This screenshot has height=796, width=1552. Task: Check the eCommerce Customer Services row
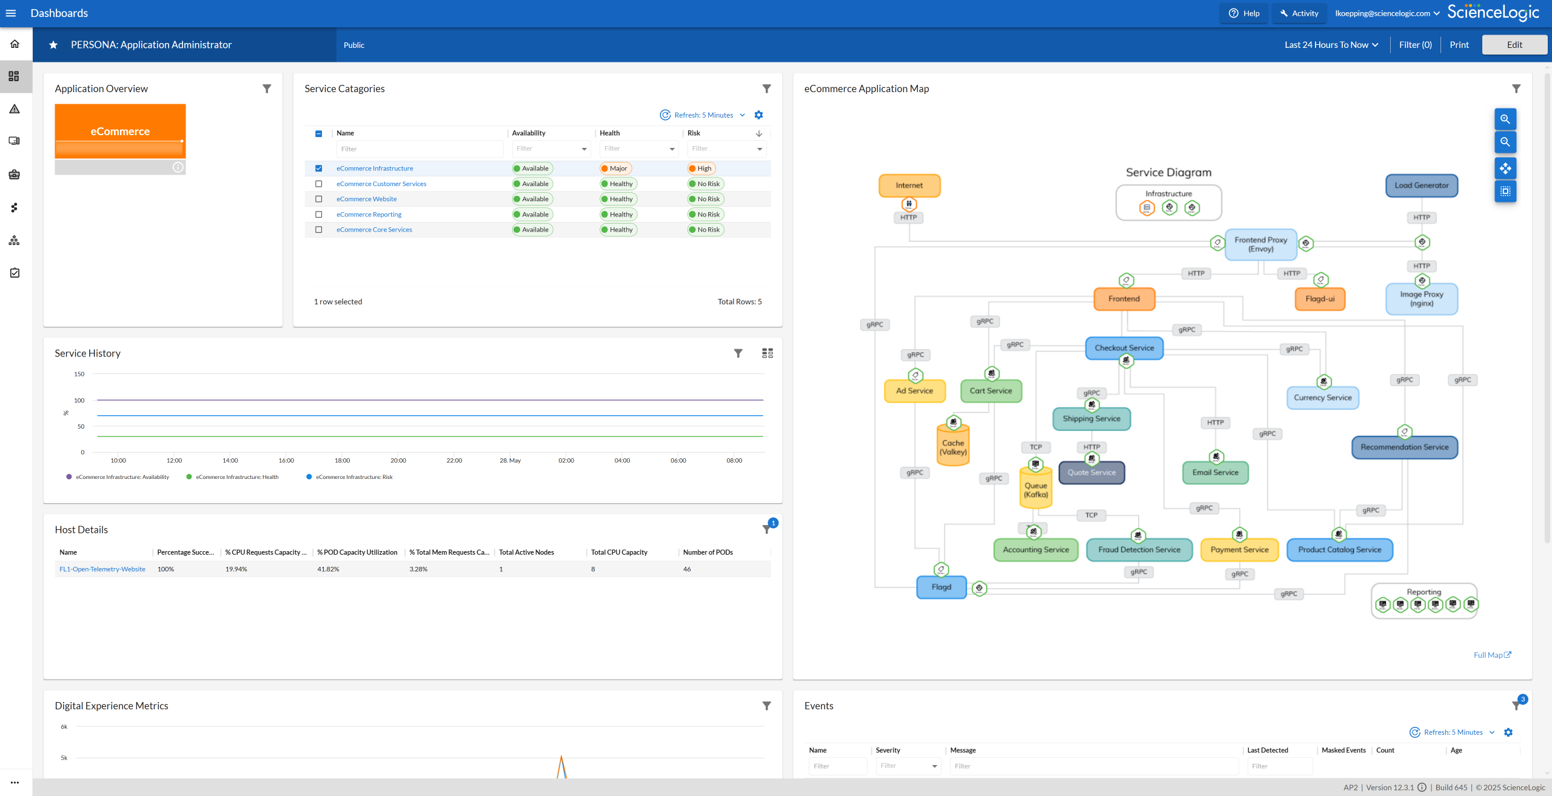pyautogui.click(x=319, y=184)
